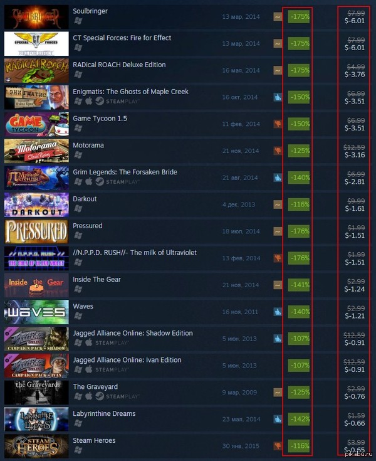Click the thumbs-up icon for Waves
Image resolution: width=376 pixels, height=461 pixels.
(x=278, y=312)
